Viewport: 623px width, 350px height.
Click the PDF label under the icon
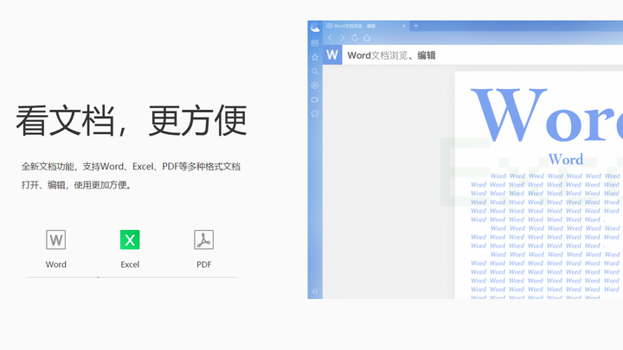coord(204,264)
